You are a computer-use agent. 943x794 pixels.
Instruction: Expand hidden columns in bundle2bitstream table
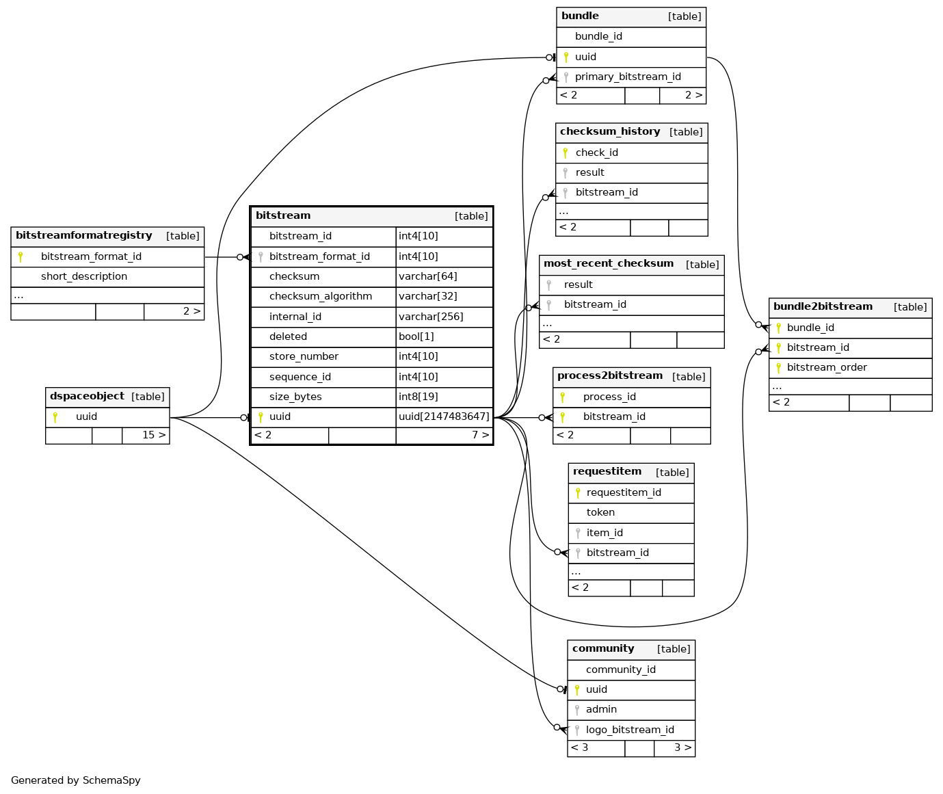777,386
